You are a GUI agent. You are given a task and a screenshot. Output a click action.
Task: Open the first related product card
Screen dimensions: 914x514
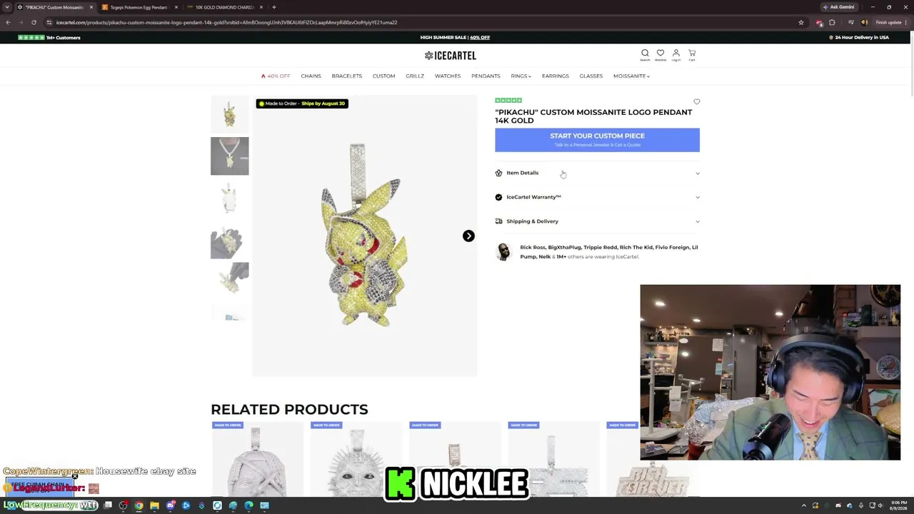pyautogui.click(x=257, y=458)
